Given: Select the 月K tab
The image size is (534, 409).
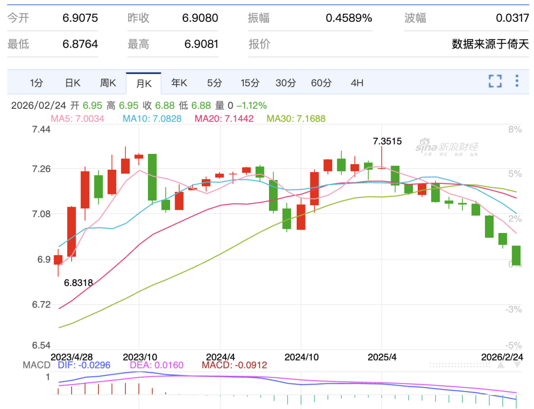Looking at the screenshot, I should pyautogui.click(x=144, y=84).
